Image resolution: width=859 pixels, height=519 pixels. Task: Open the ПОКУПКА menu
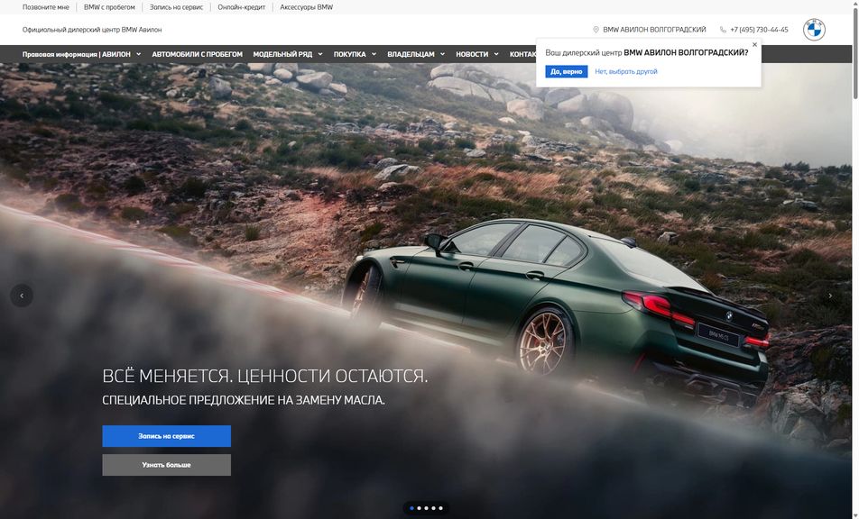click(x=349, y=54)
